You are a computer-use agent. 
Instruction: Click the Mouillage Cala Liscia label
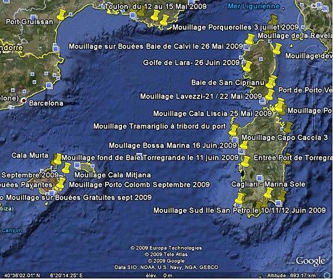(x=213, y=113)
